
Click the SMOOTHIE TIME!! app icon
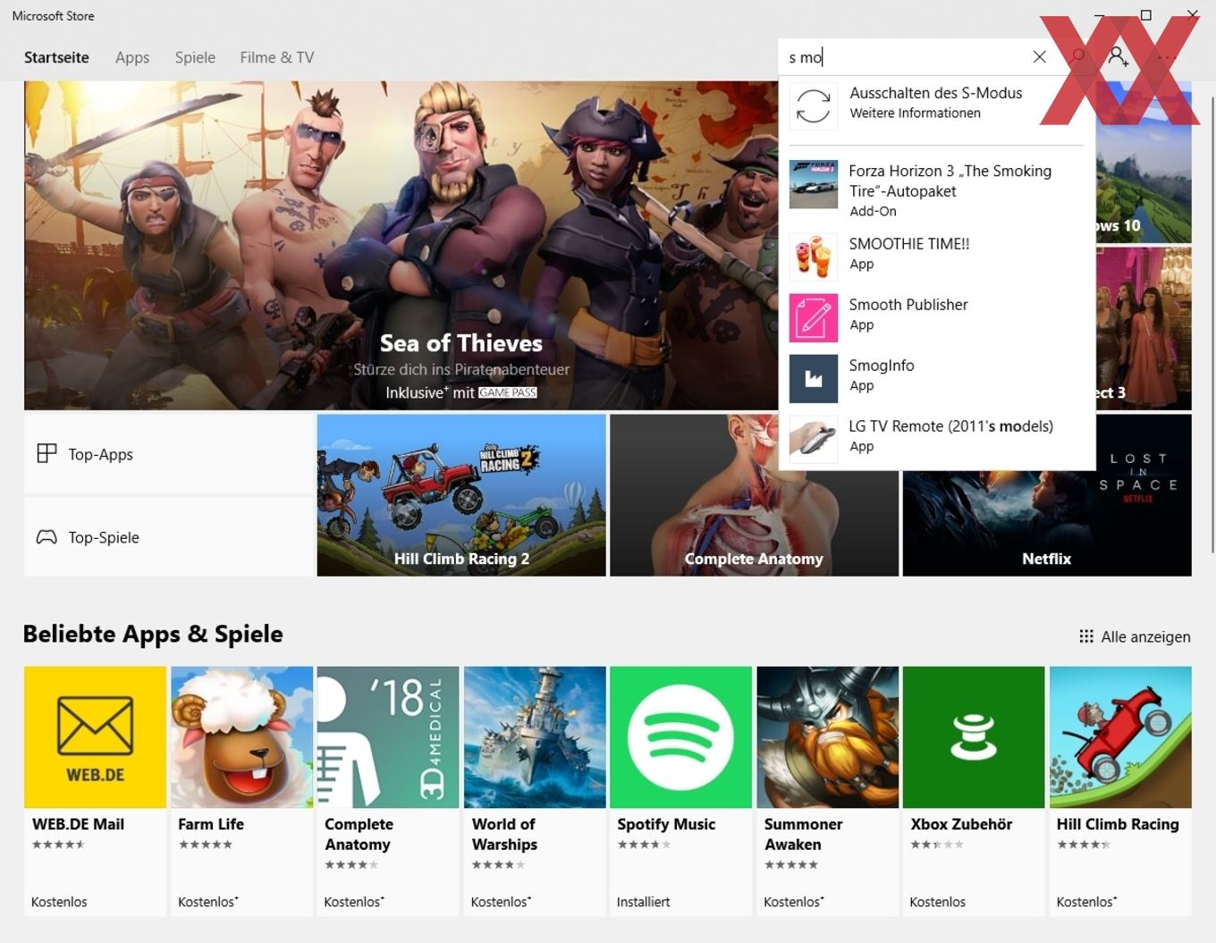(x=813, y=257)
